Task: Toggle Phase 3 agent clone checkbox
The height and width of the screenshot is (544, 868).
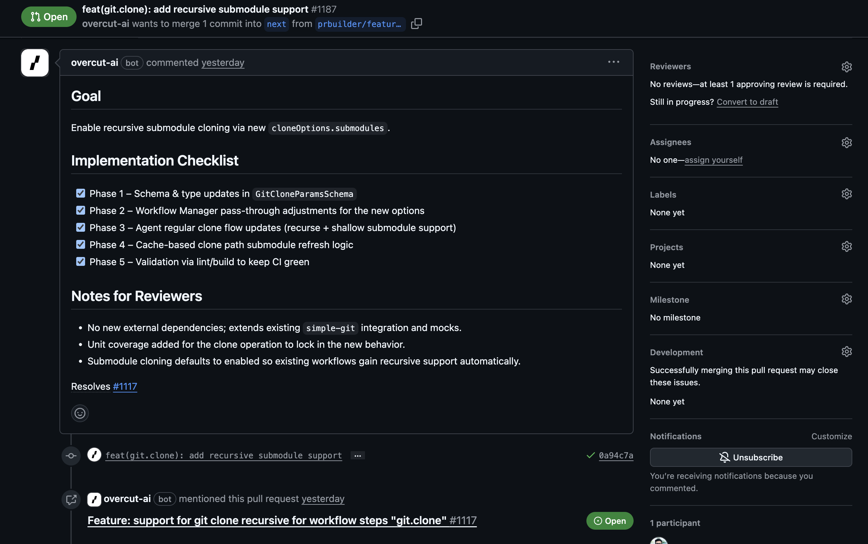Action: click(x=81, y=227)
